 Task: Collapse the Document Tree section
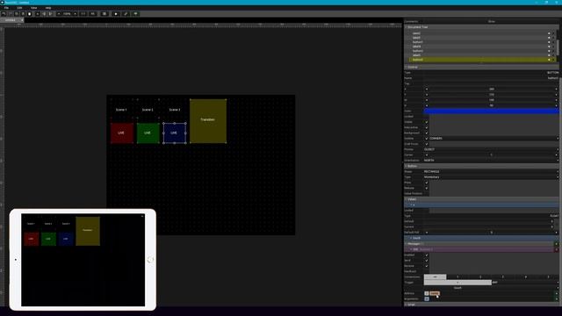click(x=481, y=27)
